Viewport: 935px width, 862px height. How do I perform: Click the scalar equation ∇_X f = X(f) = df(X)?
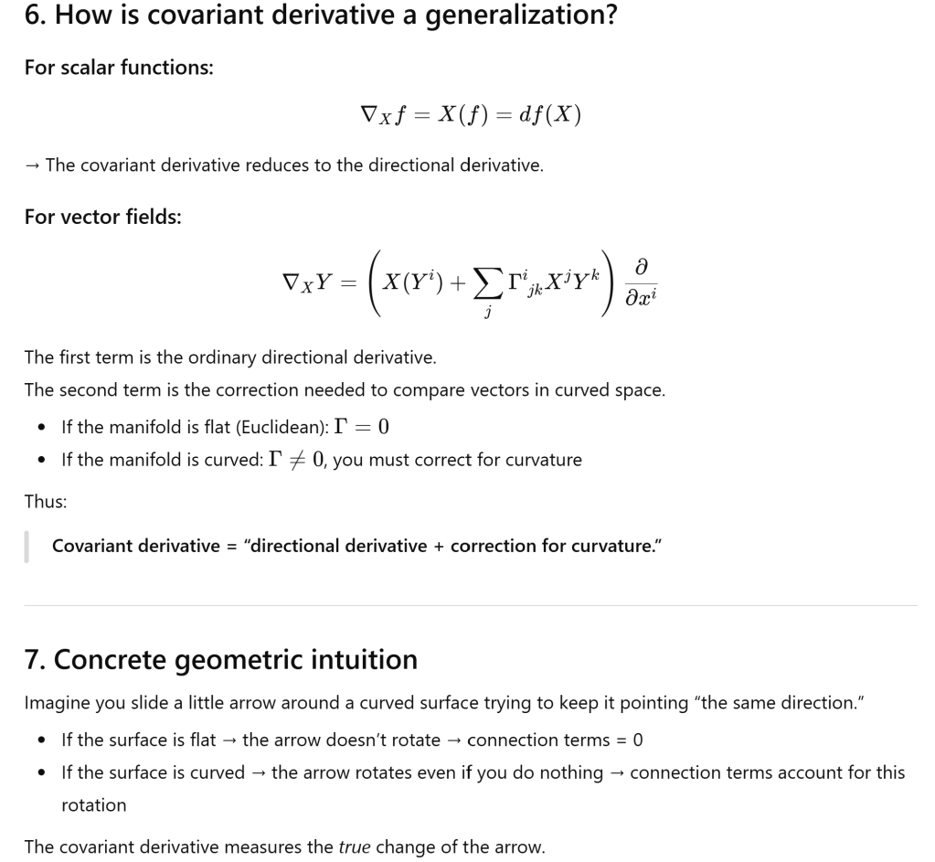pyautogui.click(x=471, y=115)
